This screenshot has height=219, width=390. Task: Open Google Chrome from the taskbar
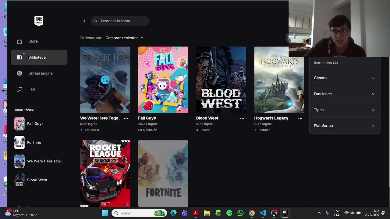pos(252,213)
